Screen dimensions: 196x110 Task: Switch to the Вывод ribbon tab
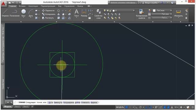[x=80, y=6]
